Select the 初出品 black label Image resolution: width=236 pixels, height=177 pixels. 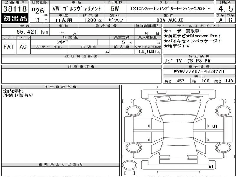coord(15,18)
